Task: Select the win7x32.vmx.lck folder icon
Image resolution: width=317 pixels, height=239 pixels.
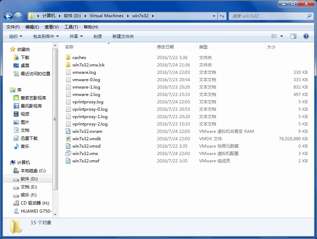Action: click(68, 65)
